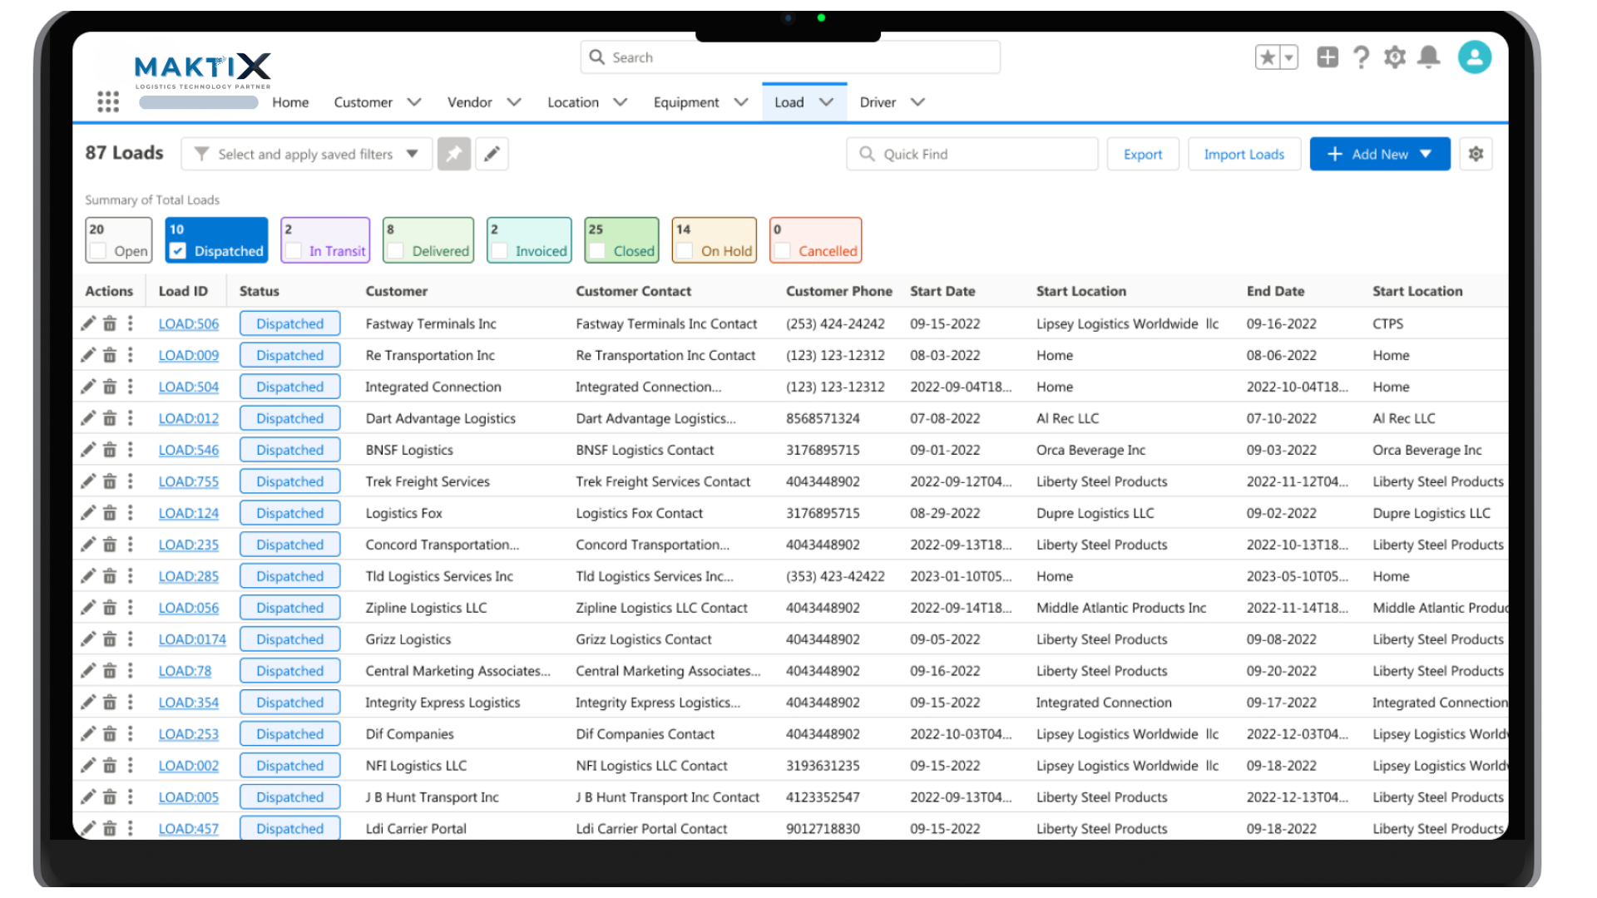Expand the Equipment nav dropdown chevron
Viewport: 1597px width, 898px height.
click(x=741, y=102)
